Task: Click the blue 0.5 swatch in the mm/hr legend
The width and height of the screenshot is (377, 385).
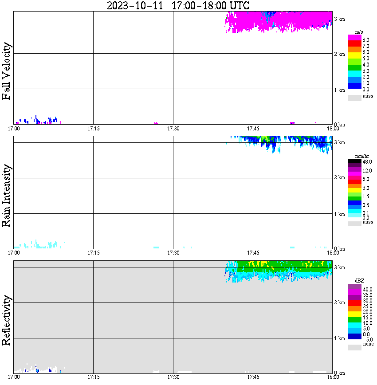Action: pos(354,203)
